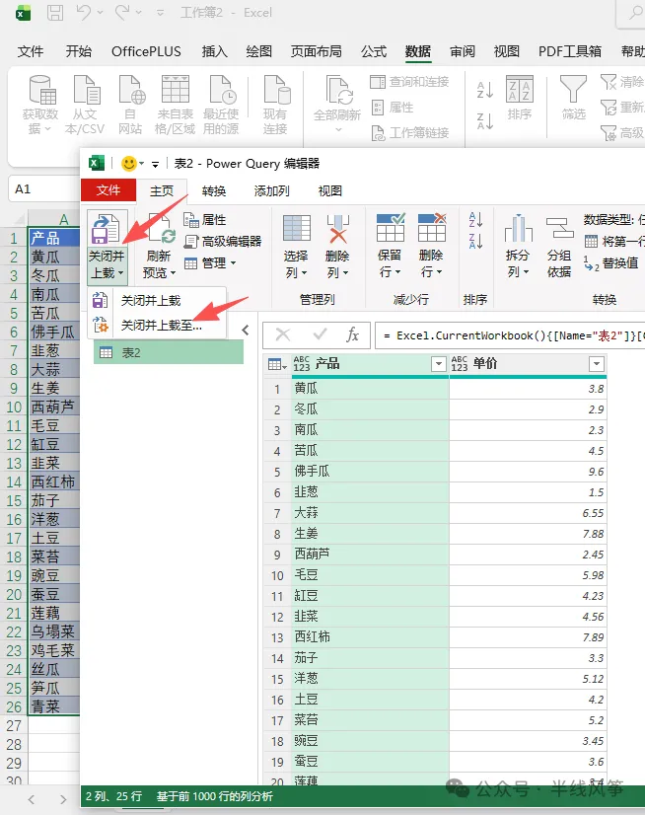Click 最近使用的源 in the Excel ribbon

coord(221,105)
